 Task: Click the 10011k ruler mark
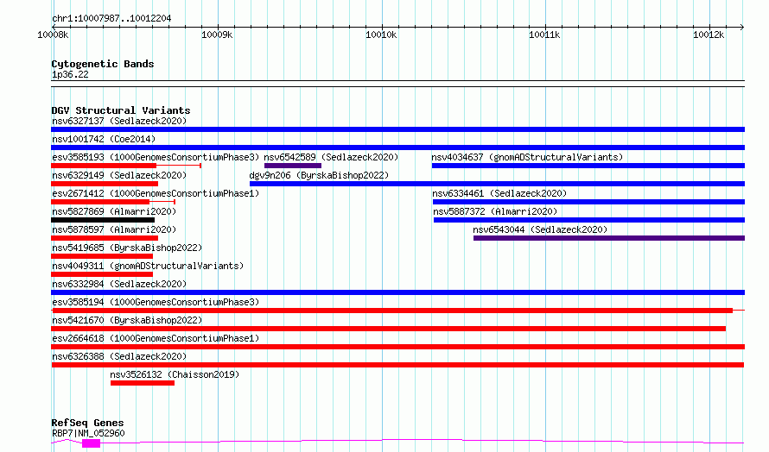544,35
